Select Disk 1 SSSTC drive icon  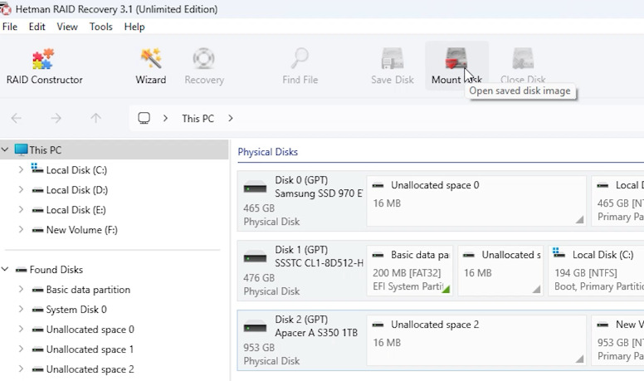(255, 257)
